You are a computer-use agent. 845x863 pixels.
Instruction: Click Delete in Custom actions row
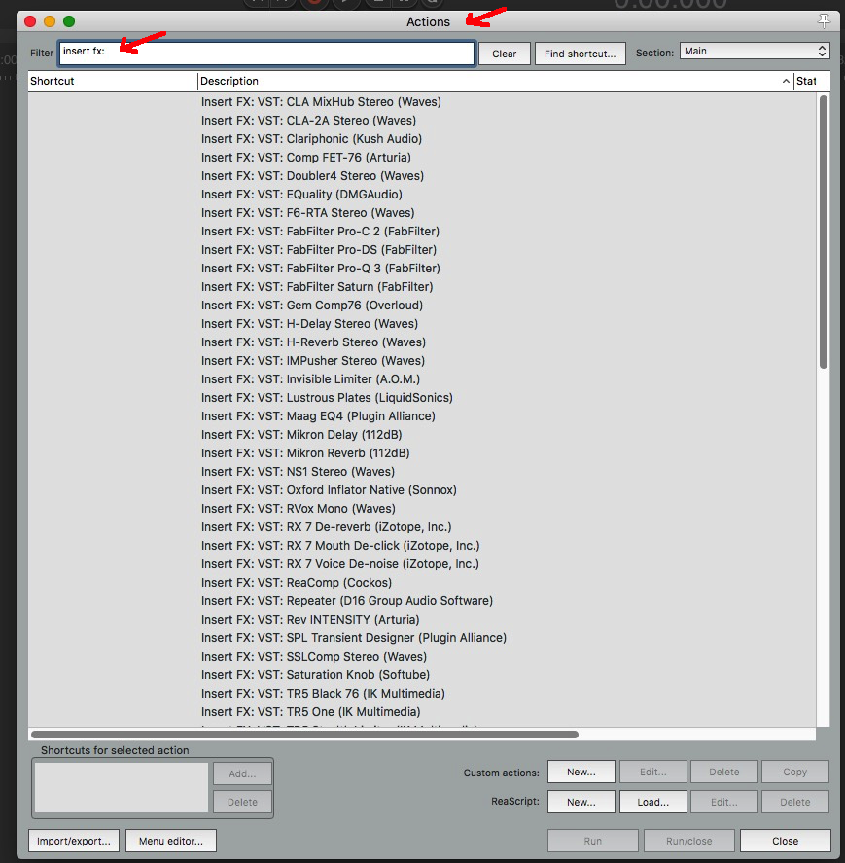[724, 772]
